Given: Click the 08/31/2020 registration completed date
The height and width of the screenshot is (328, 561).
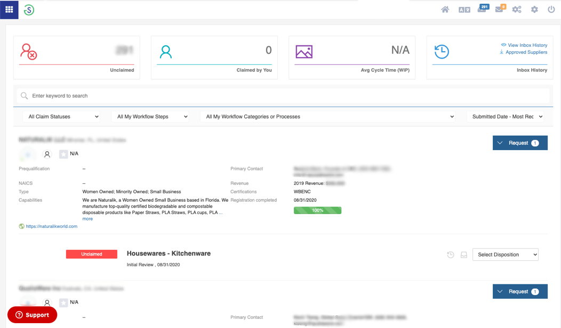Looking at the screenshot, I should [305, 200].
